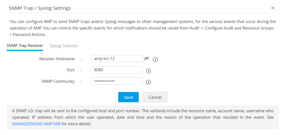This screenshot has height=135, width=285.
Task: Switch to the Syslog Collector tab
Action: pyautogui.click(x=64, y=46)
